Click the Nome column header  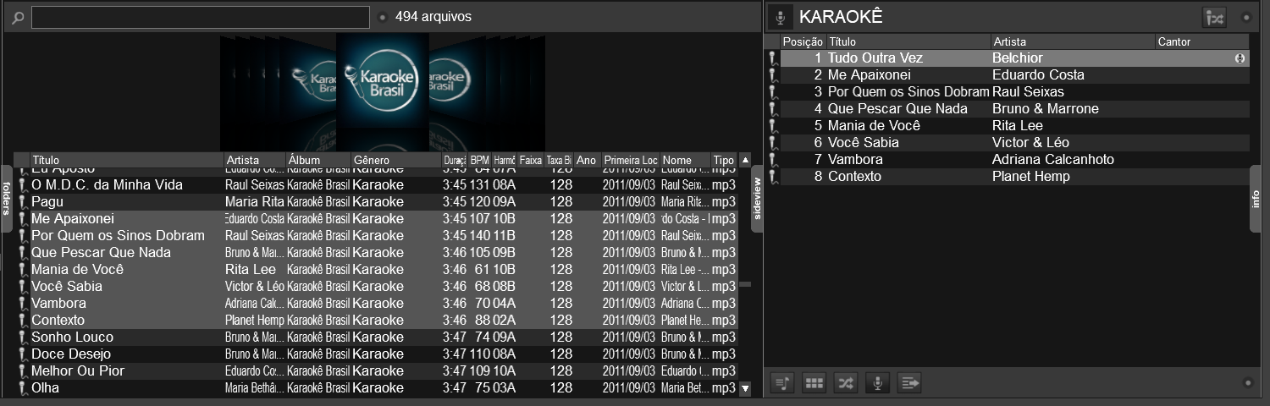(x=685, y=160)
